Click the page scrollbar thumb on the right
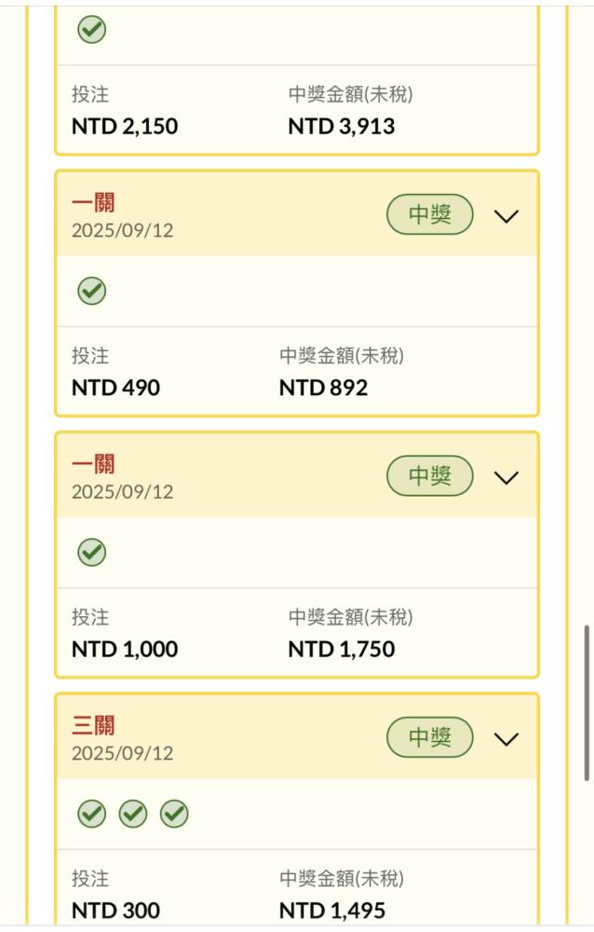 tap(587, 703)
